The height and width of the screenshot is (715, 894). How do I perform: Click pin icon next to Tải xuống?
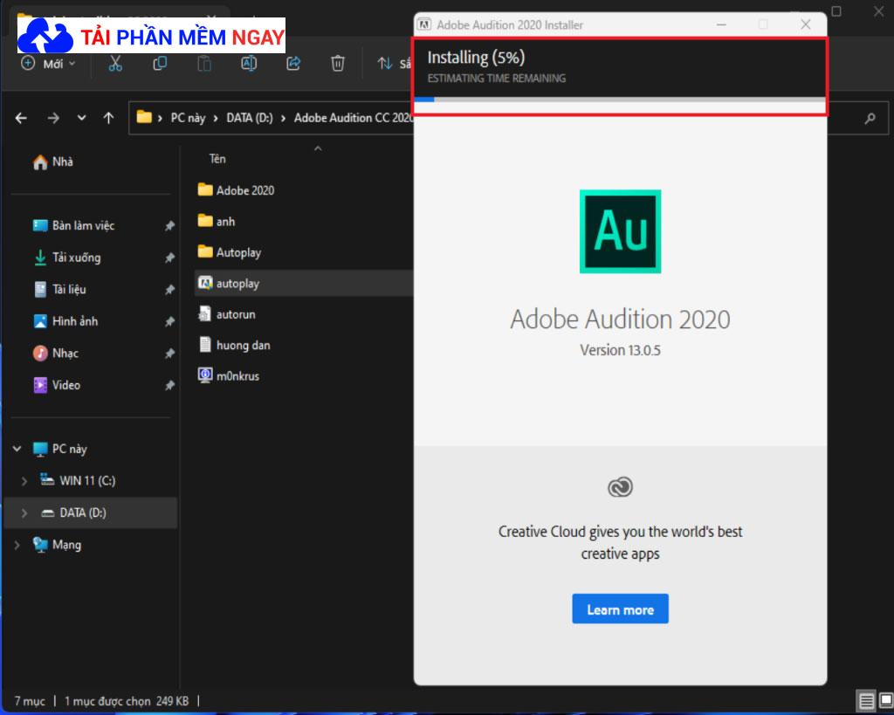click(x=169, y=258)
